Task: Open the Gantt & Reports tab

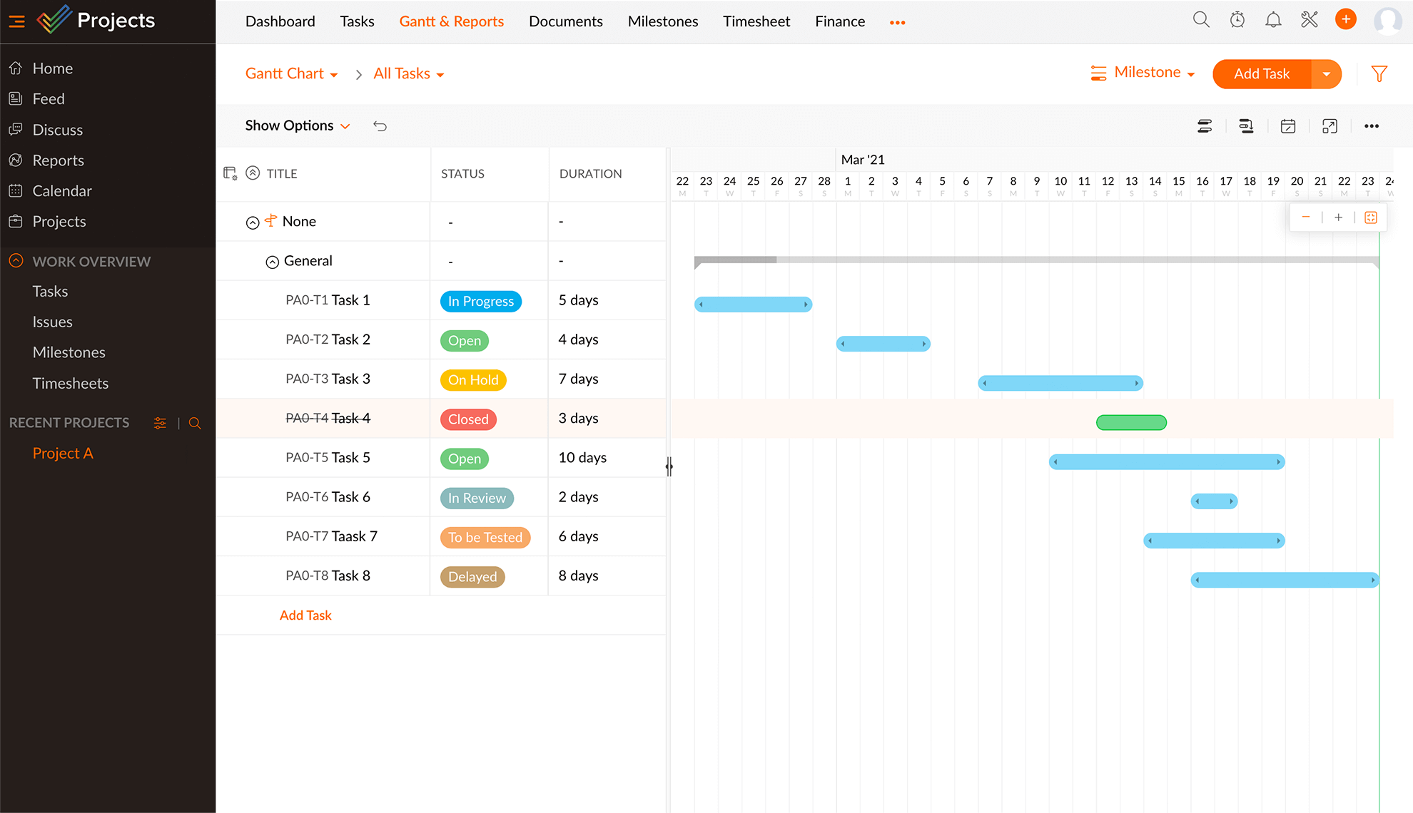Action: pyautogui.click(x=452, y=19)
